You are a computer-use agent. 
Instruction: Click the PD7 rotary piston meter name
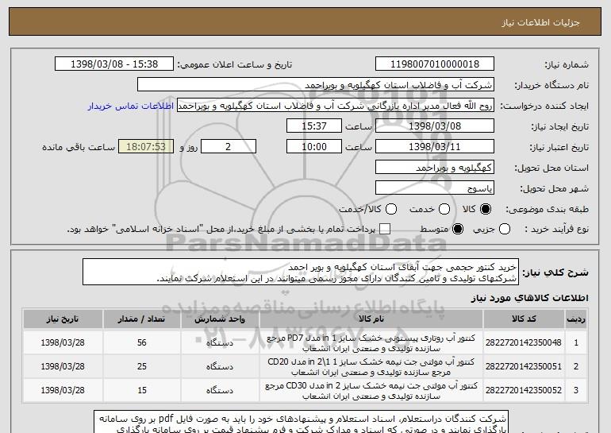pos(371,343)
